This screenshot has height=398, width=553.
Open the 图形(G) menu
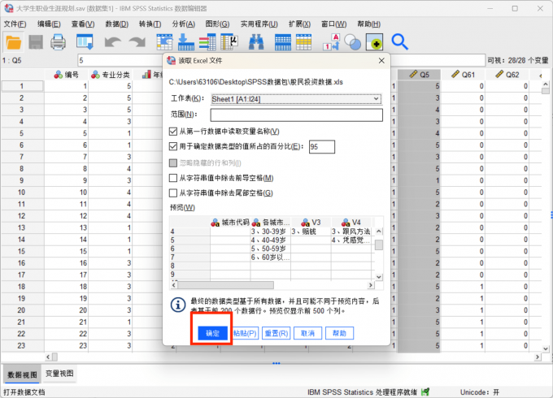click(217, 24)
